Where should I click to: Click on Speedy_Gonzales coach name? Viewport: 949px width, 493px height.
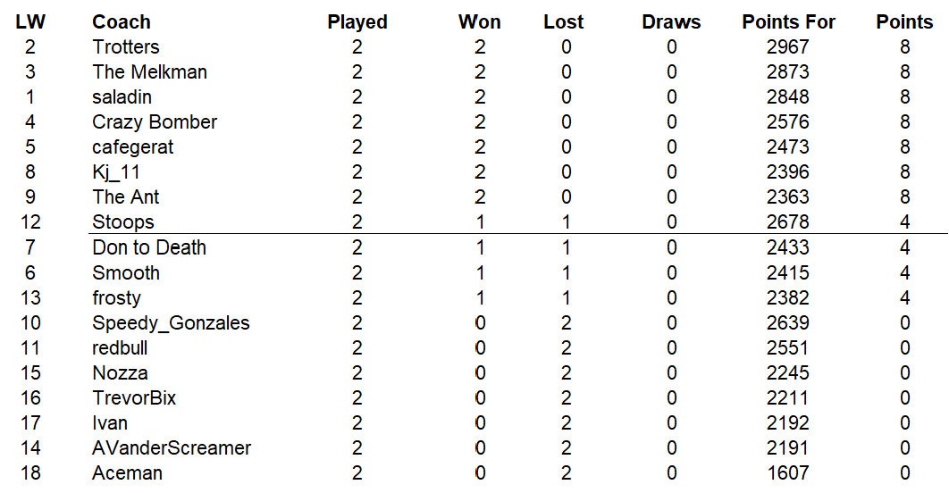(171, 322)
